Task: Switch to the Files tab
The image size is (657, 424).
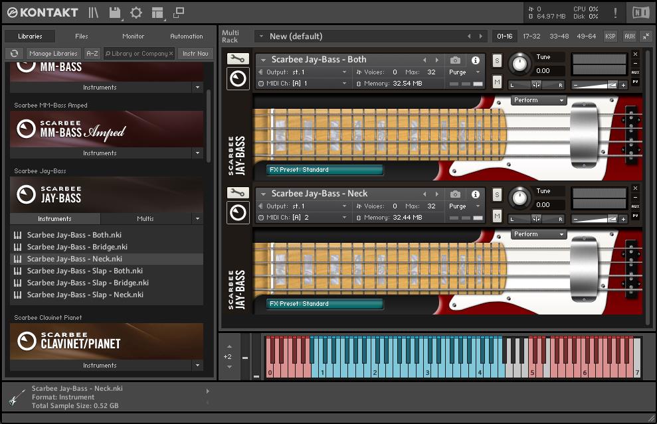Action: 81,36
